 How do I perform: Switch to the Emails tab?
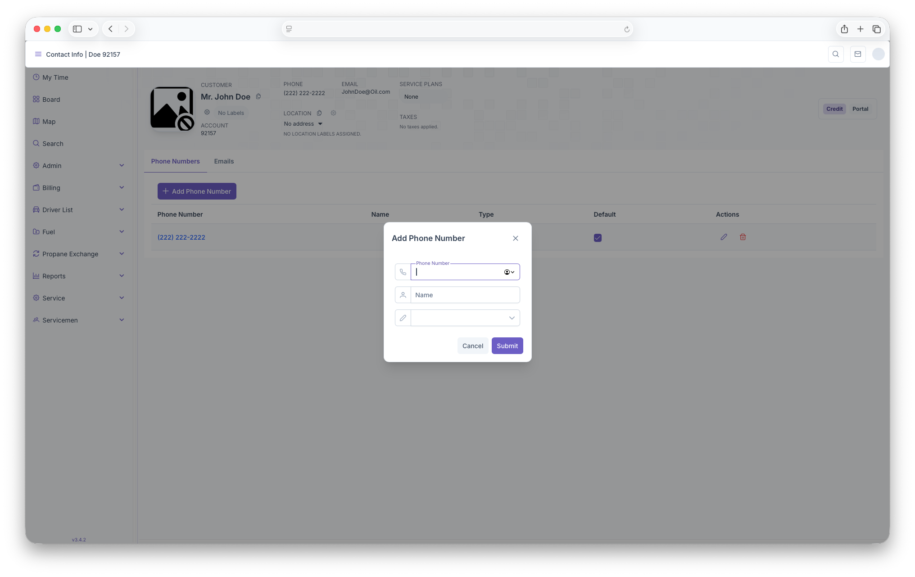(x=224, y=161)
